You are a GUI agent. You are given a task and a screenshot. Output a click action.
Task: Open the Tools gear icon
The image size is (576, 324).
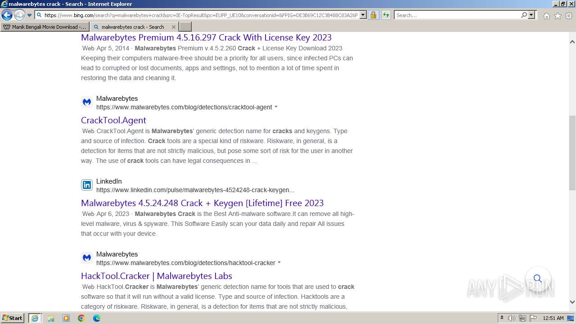pos(569,16)
